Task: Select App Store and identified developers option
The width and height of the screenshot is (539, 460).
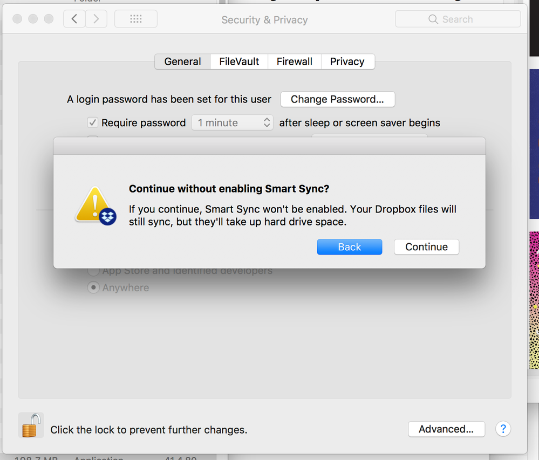Action: pos(93,271)
